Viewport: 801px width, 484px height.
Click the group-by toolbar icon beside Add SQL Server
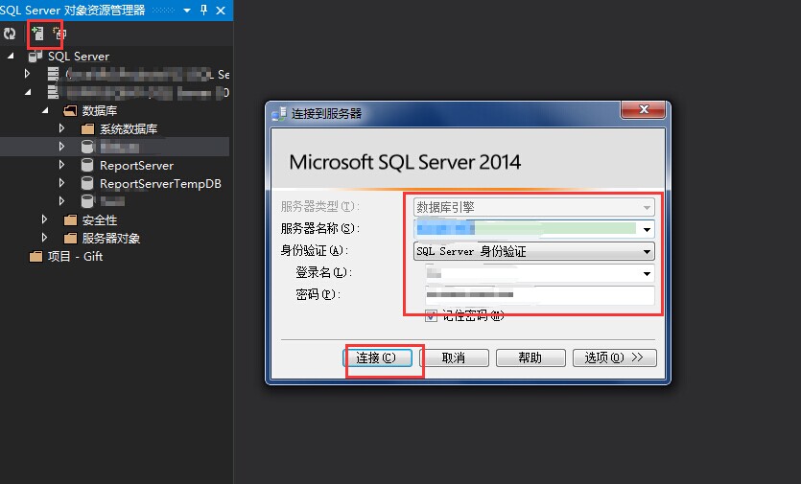[x=59, y=34]
